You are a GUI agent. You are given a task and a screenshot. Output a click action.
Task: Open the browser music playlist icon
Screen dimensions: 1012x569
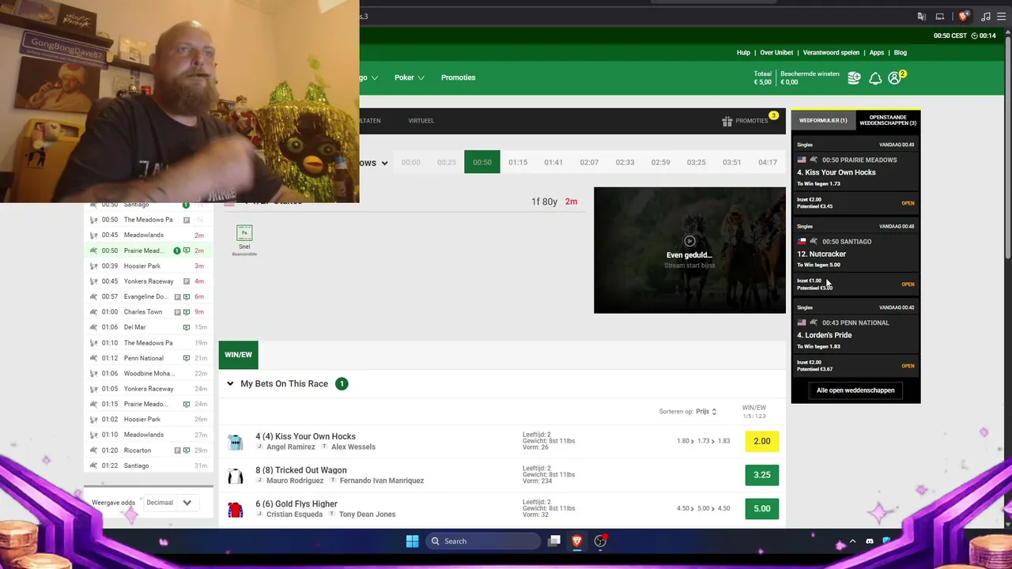pos(985,16)
